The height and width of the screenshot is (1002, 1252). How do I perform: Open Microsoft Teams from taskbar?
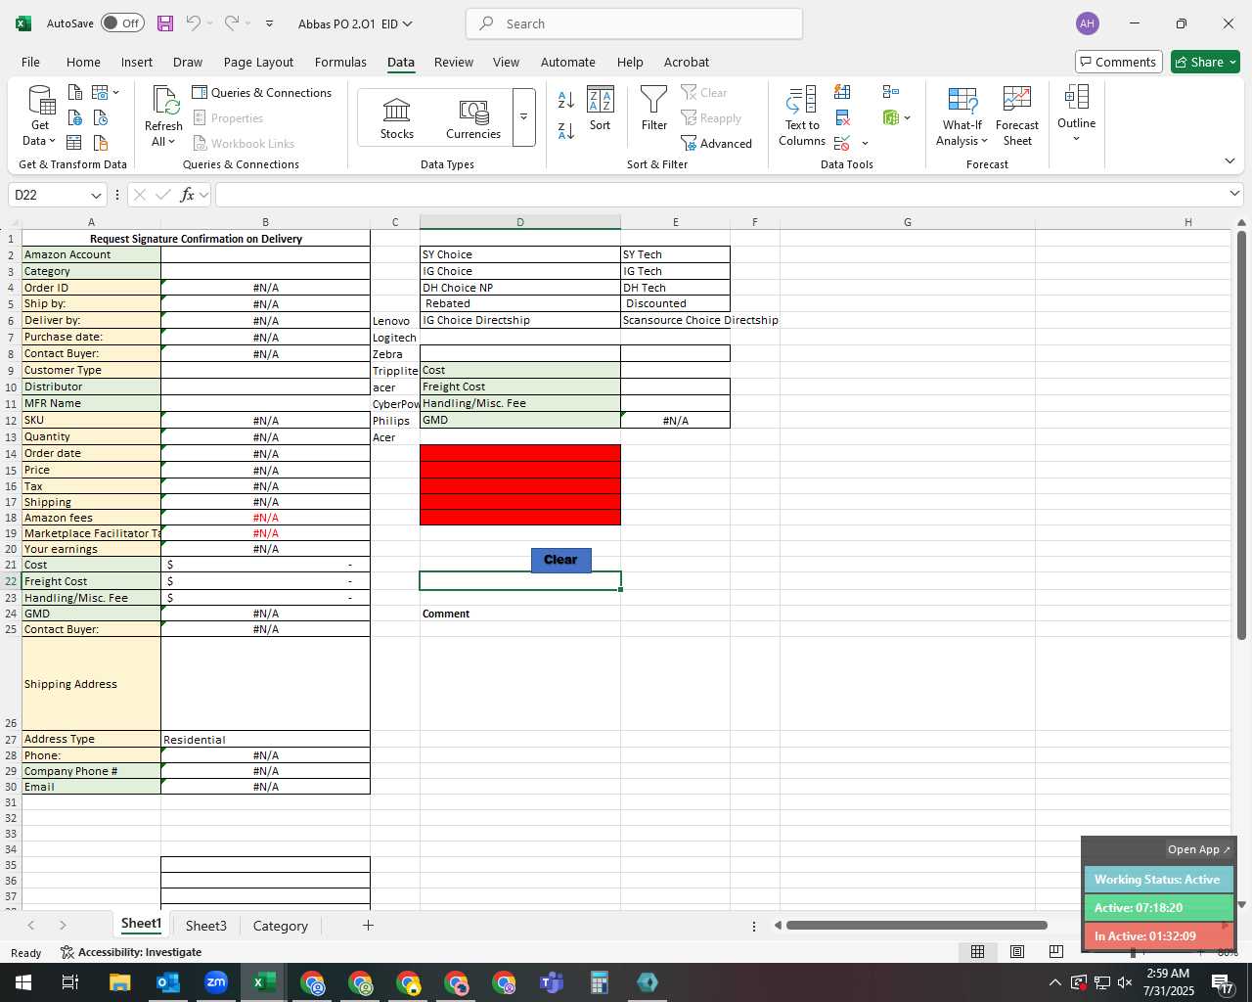click(552, 982)
